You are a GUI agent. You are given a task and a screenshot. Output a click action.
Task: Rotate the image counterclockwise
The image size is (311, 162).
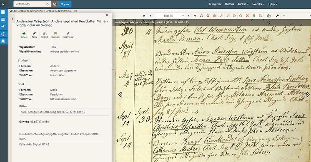[234, 16]
